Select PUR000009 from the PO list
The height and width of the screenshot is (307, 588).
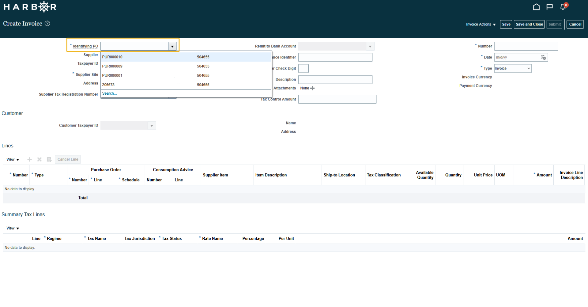[186, 66]
